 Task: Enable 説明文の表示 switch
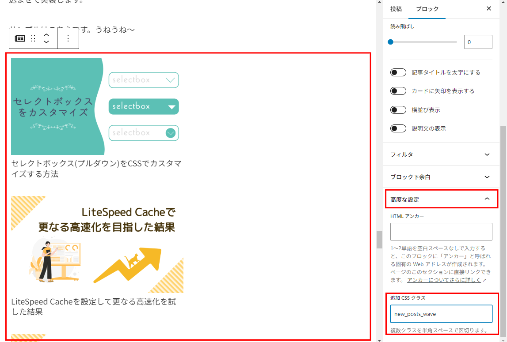[398, 129]
